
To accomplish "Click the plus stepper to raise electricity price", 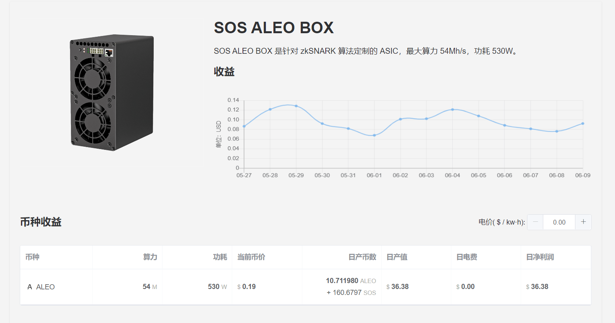I will click(583, 222).
